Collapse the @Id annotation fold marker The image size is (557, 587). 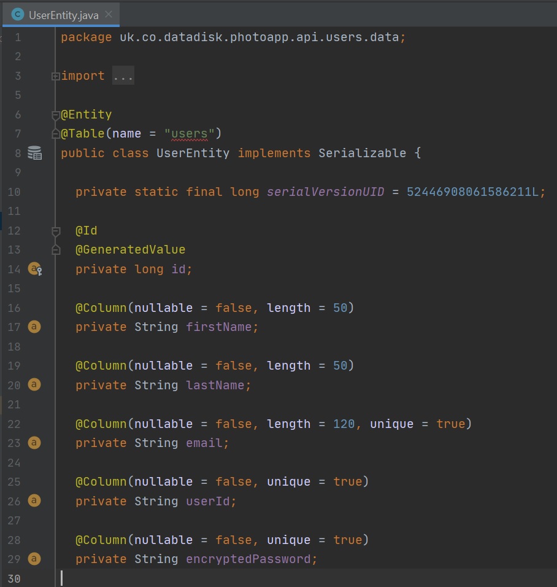(56, 231)
